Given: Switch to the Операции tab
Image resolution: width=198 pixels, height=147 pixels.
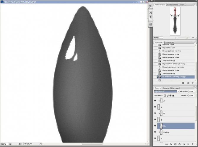Looking at the screenshot, I should coord(169,43).
